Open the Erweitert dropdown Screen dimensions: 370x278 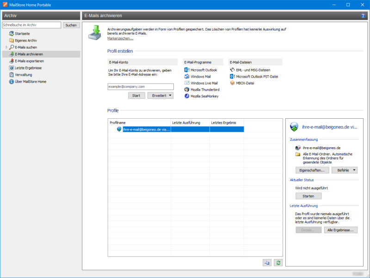point(160,96)
